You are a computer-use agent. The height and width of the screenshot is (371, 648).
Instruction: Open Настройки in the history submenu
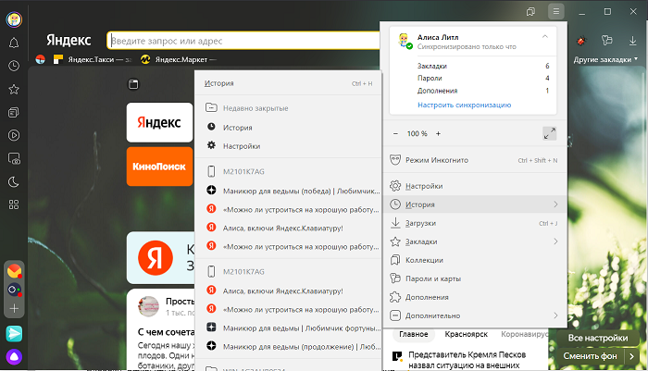coord(288,146)
